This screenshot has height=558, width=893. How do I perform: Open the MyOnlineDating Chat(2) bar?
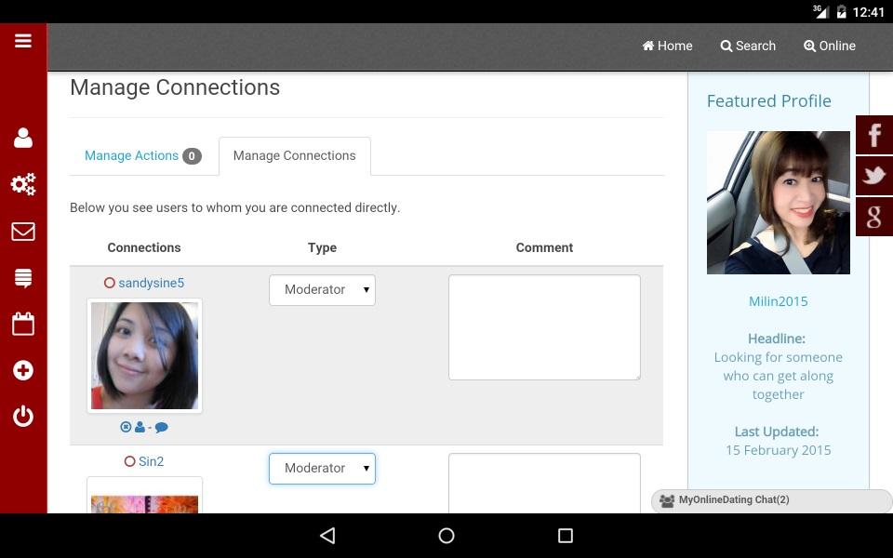772,500
